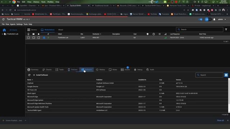The width and height of the screenshot is (230, 129).
Task: Click the pending actions clock column icon
Action: click(153, 34)
